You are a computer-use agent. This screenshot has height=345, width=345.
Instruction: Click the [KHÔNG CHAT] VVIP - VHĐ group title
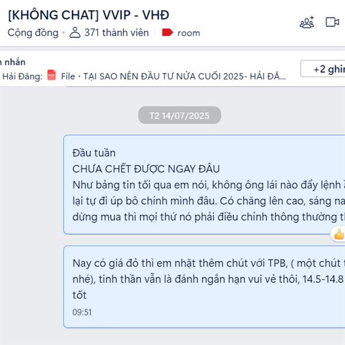point(89,15)
